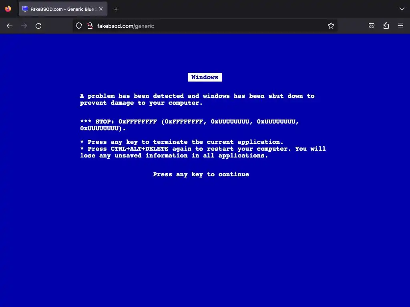View site security lock icon info
Image resolution: width=410 pixels, height=307 pixels.
90,26
